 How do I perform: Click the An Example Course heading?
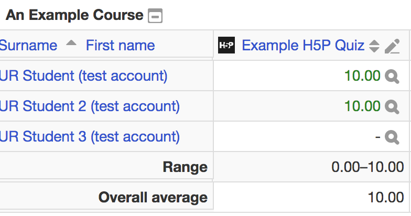click(74, 15)
